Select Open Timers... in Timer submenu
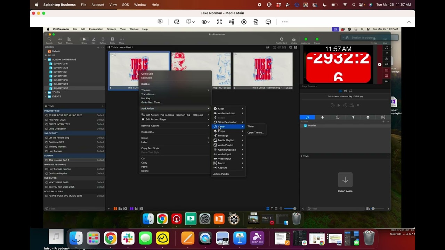The height and width of the screenshot is (250, 445). tap(256, 133)
